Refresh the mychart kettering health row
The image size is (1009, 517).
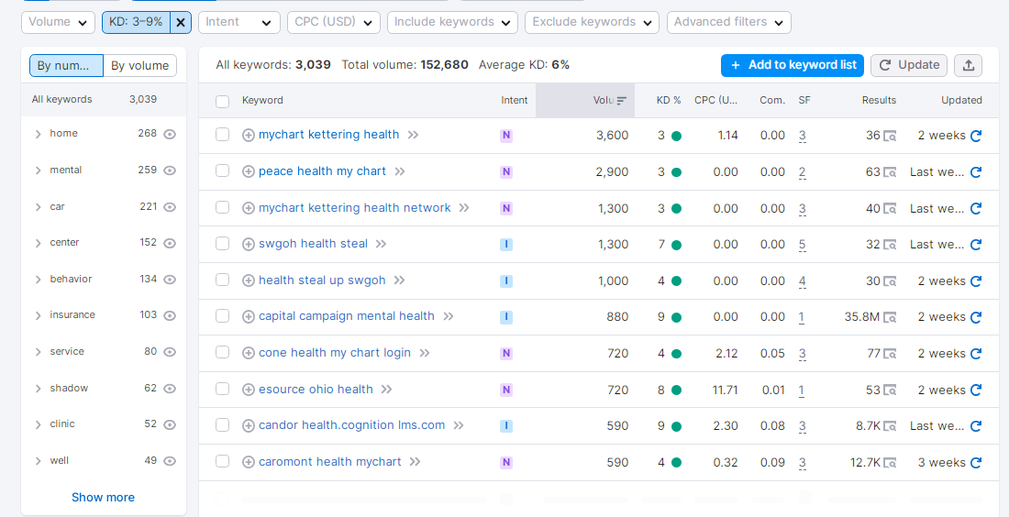[x=976, y=136]
